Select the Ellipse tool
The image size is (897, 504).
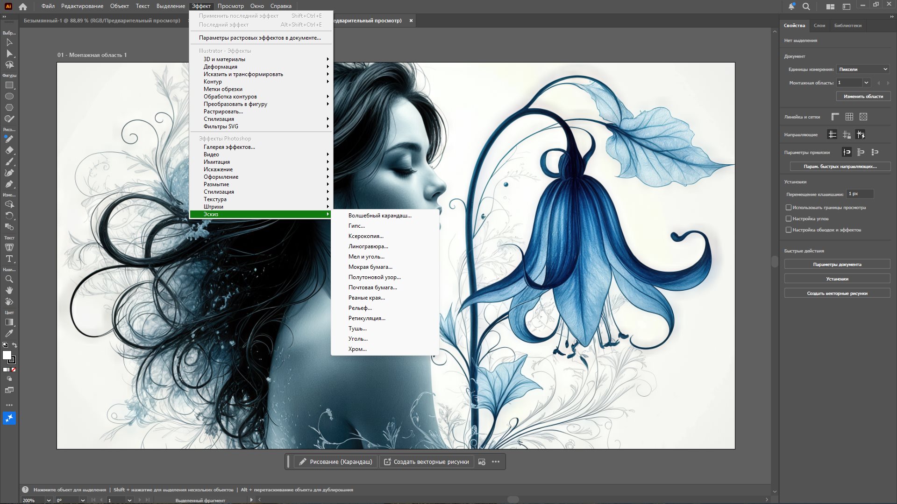pyautogui.click(x=9, y=96)
